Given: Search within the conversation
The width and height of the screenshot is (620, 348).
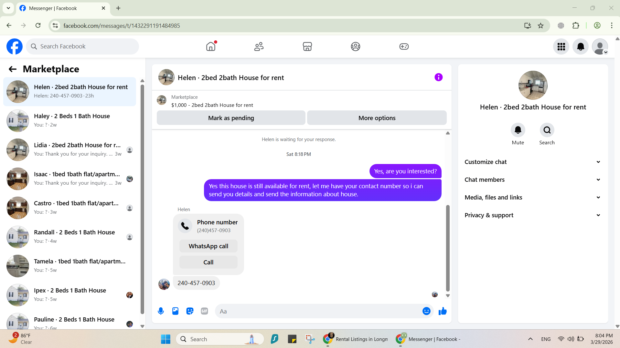Looking at the screenshot, I should pyautogui.click(x=547, y=130).
